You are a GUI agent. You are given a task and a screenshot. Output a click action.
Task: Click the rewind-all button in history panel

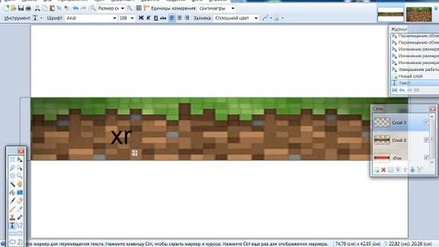click(395, 90)
